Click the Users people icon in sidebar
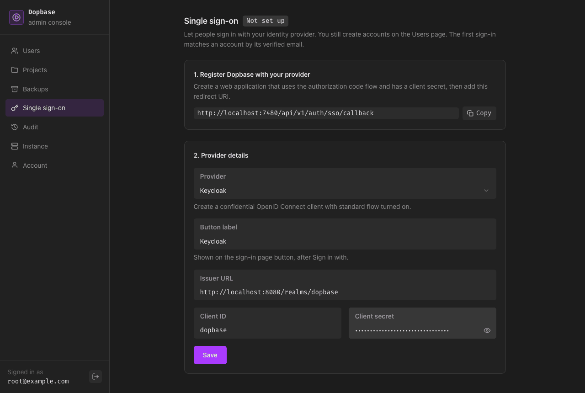The height and width of the screenshot is (393, 585). click(x=15, y=51)
